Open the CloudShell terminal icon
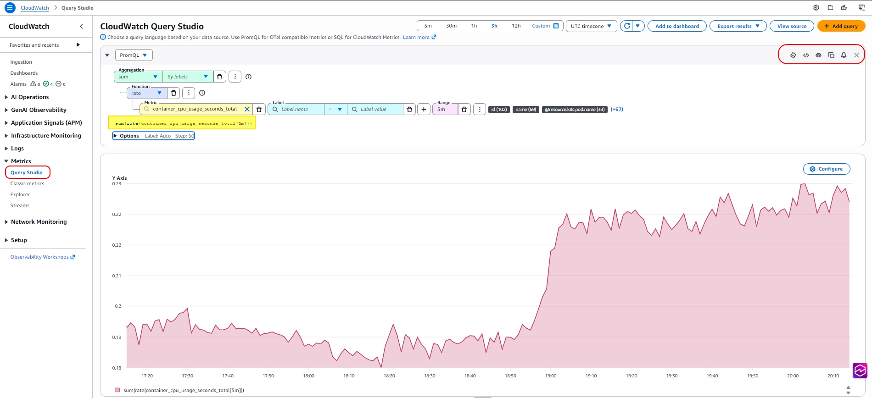Viewport: 872px width, 398px height. (861, 8)
